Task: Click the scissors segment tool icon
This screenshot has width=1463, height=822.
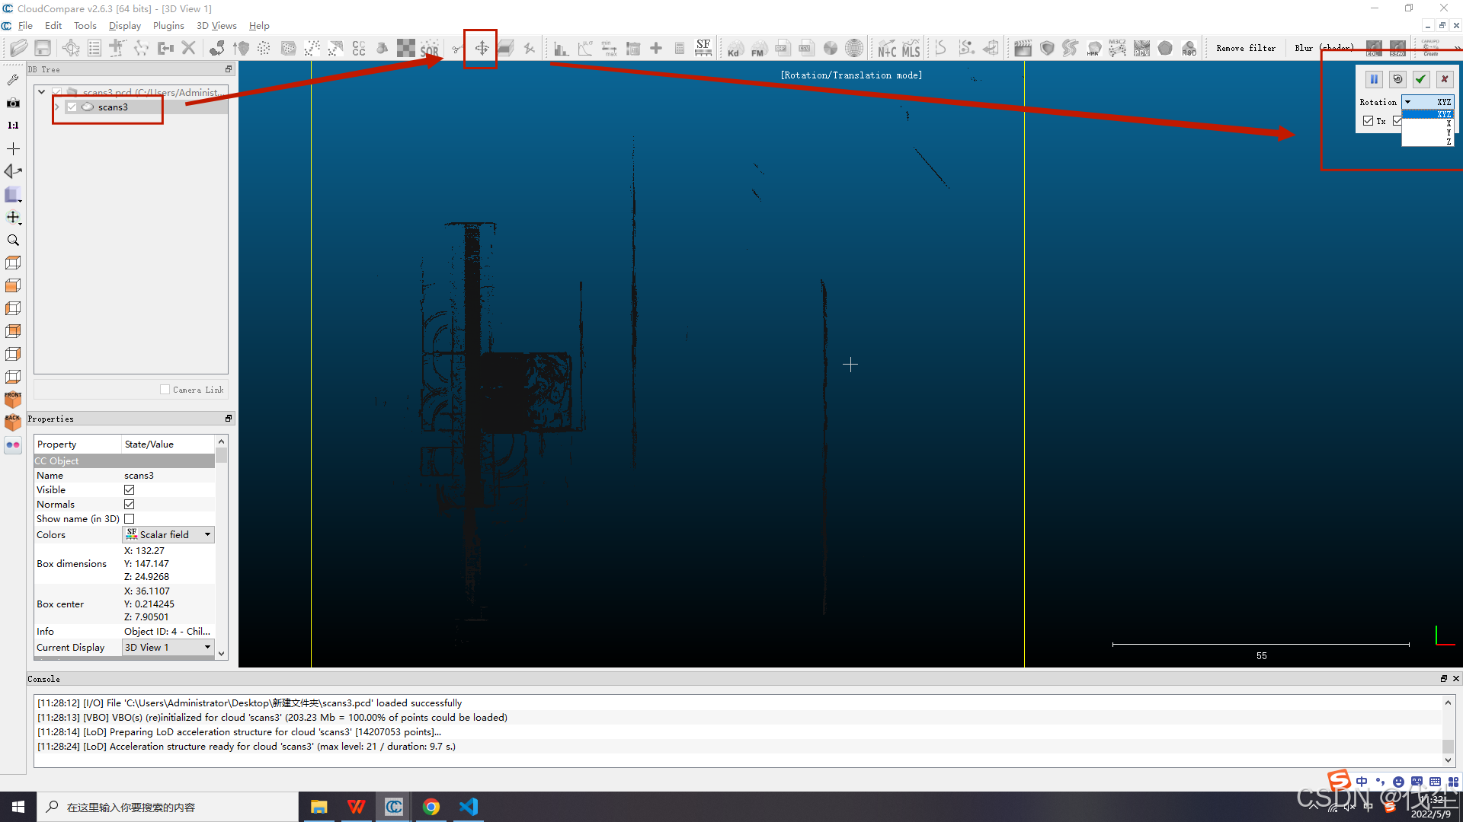Action: coord(456,49)
